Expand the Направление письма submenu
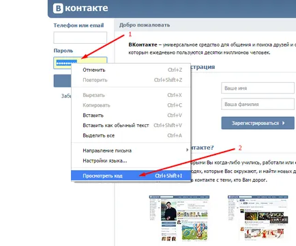Image resolution: width=296 pixels, height=246 pixels. point(131,150)
